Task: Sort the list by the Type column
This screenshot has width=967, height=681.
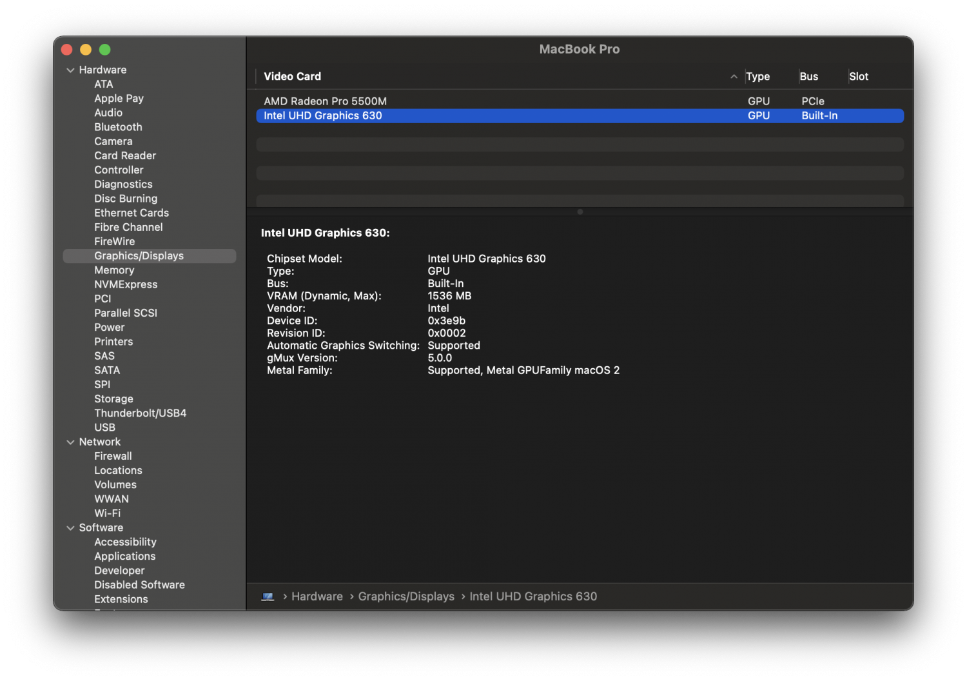Action: [758, 76]
